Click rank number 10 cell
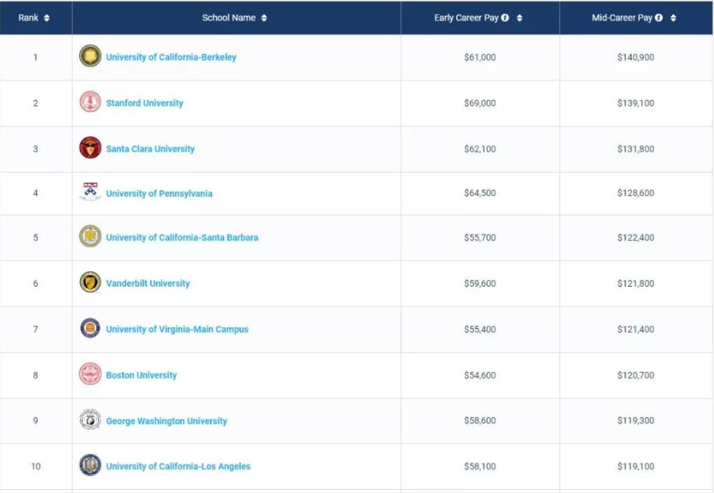Viewport: 714px width, 493px height. click(x=35, y=467)
